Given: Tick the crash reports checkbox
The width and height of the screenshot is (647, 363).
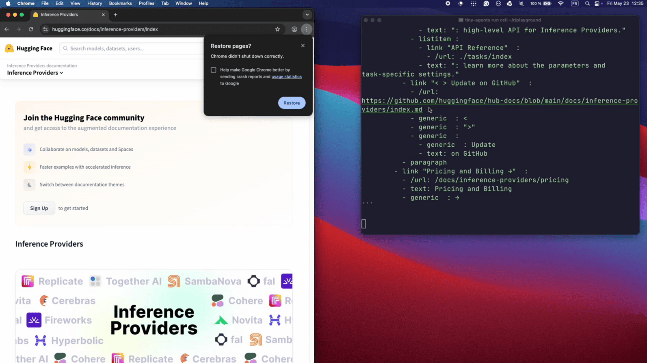Looking at the screenshot, I should (214, 70).
